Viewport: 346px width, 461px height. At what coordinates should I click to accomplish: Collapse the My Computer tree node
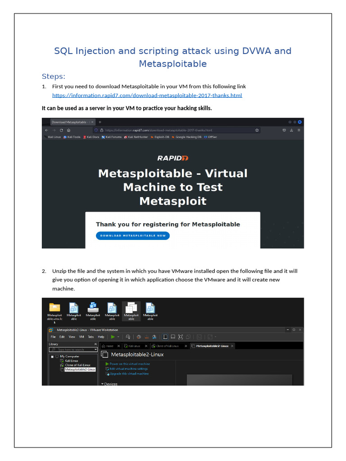52,357
